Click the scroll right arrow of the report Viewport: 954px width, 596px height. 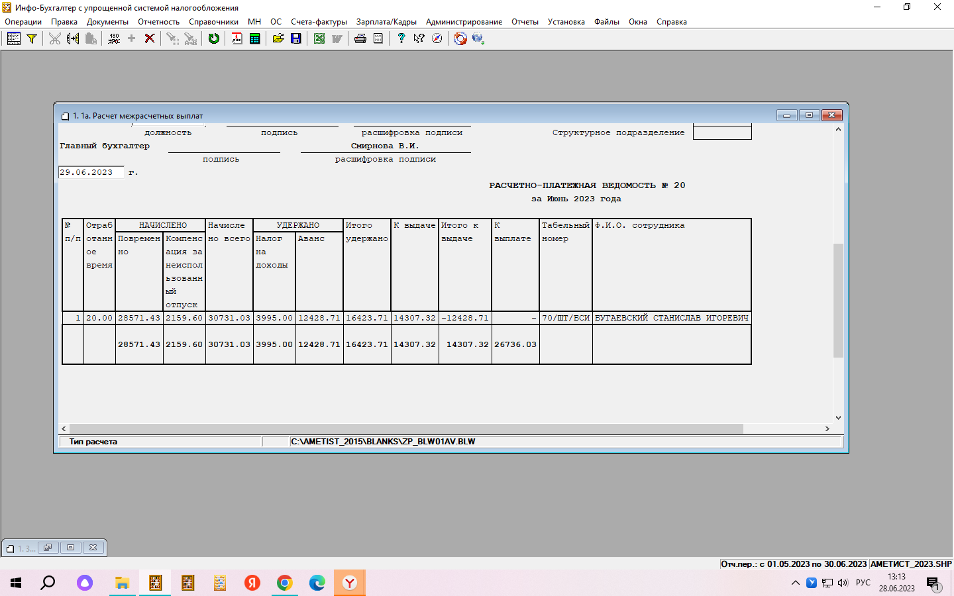(827, 428)
